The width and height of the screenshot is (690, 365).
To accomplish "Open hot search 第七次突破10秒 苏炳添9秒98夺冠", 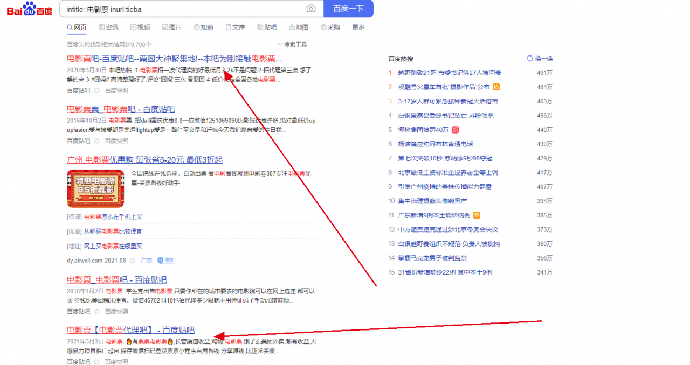I will [x=445, y=158].
